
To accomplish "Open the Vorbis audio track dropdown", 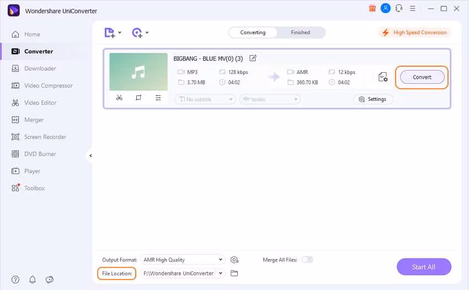I will [270, 99].
